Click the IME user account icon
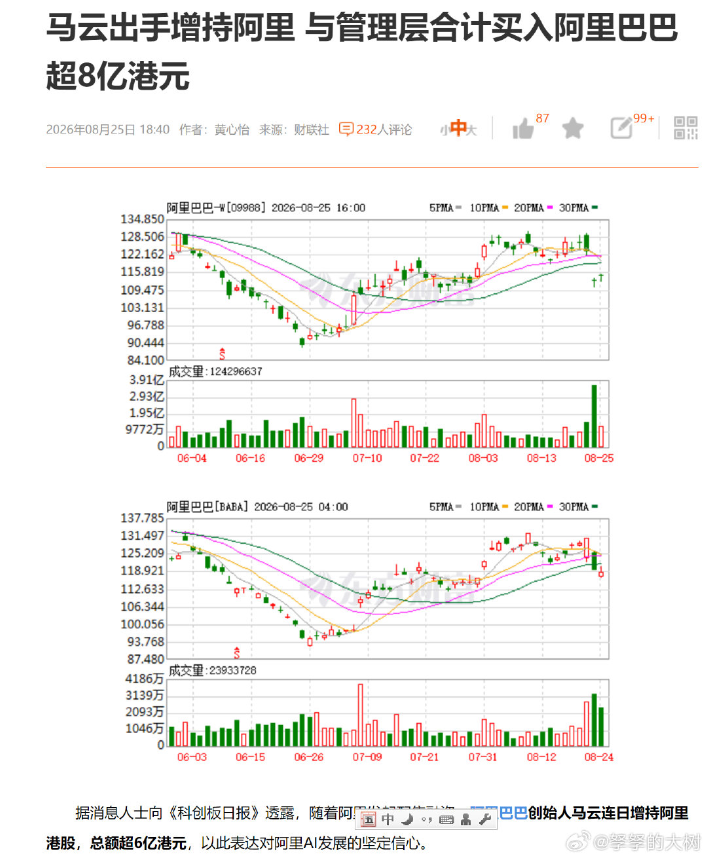 (x=466, y=819)
